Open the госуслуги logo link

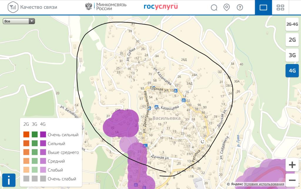click(161, 6)
